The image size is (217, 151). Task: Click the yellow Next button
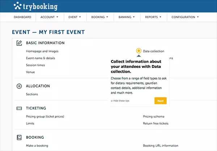point(161,101)
